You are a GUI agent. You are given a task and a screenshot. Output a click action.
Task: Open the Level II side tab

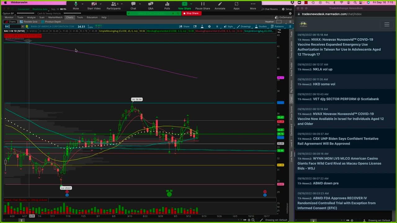[x=291, y=143]
